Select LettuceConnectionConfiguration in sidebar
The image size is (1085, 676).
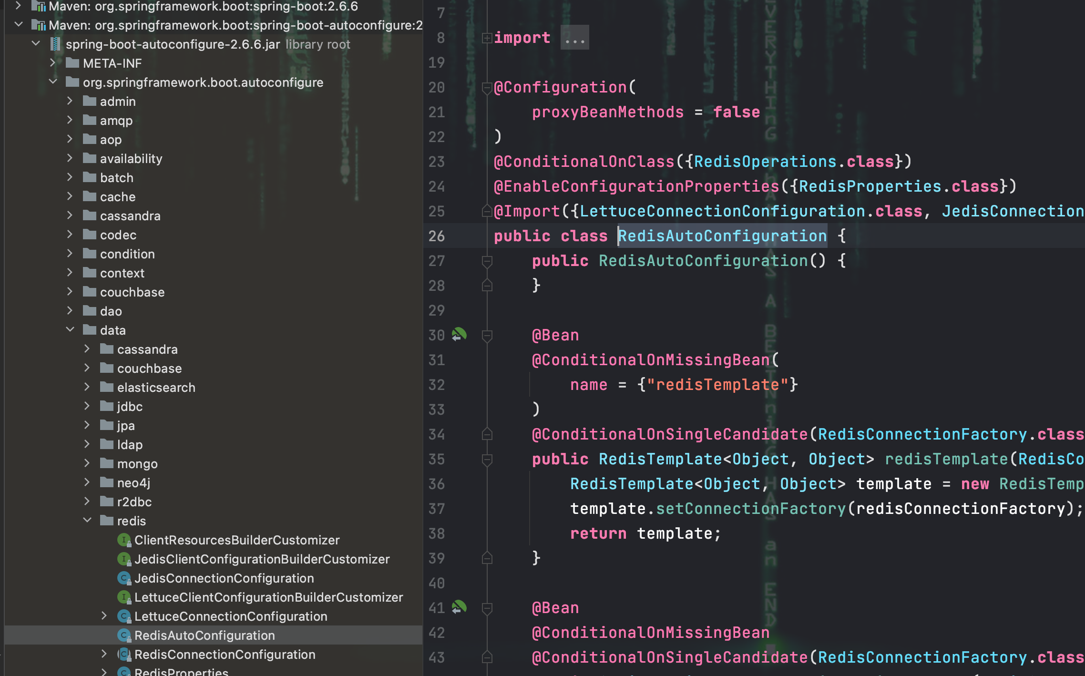pyautogui.click(x=230, y=616)
